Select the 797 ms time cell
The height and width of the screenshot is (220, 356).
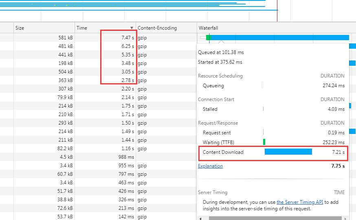pos(105,174)
